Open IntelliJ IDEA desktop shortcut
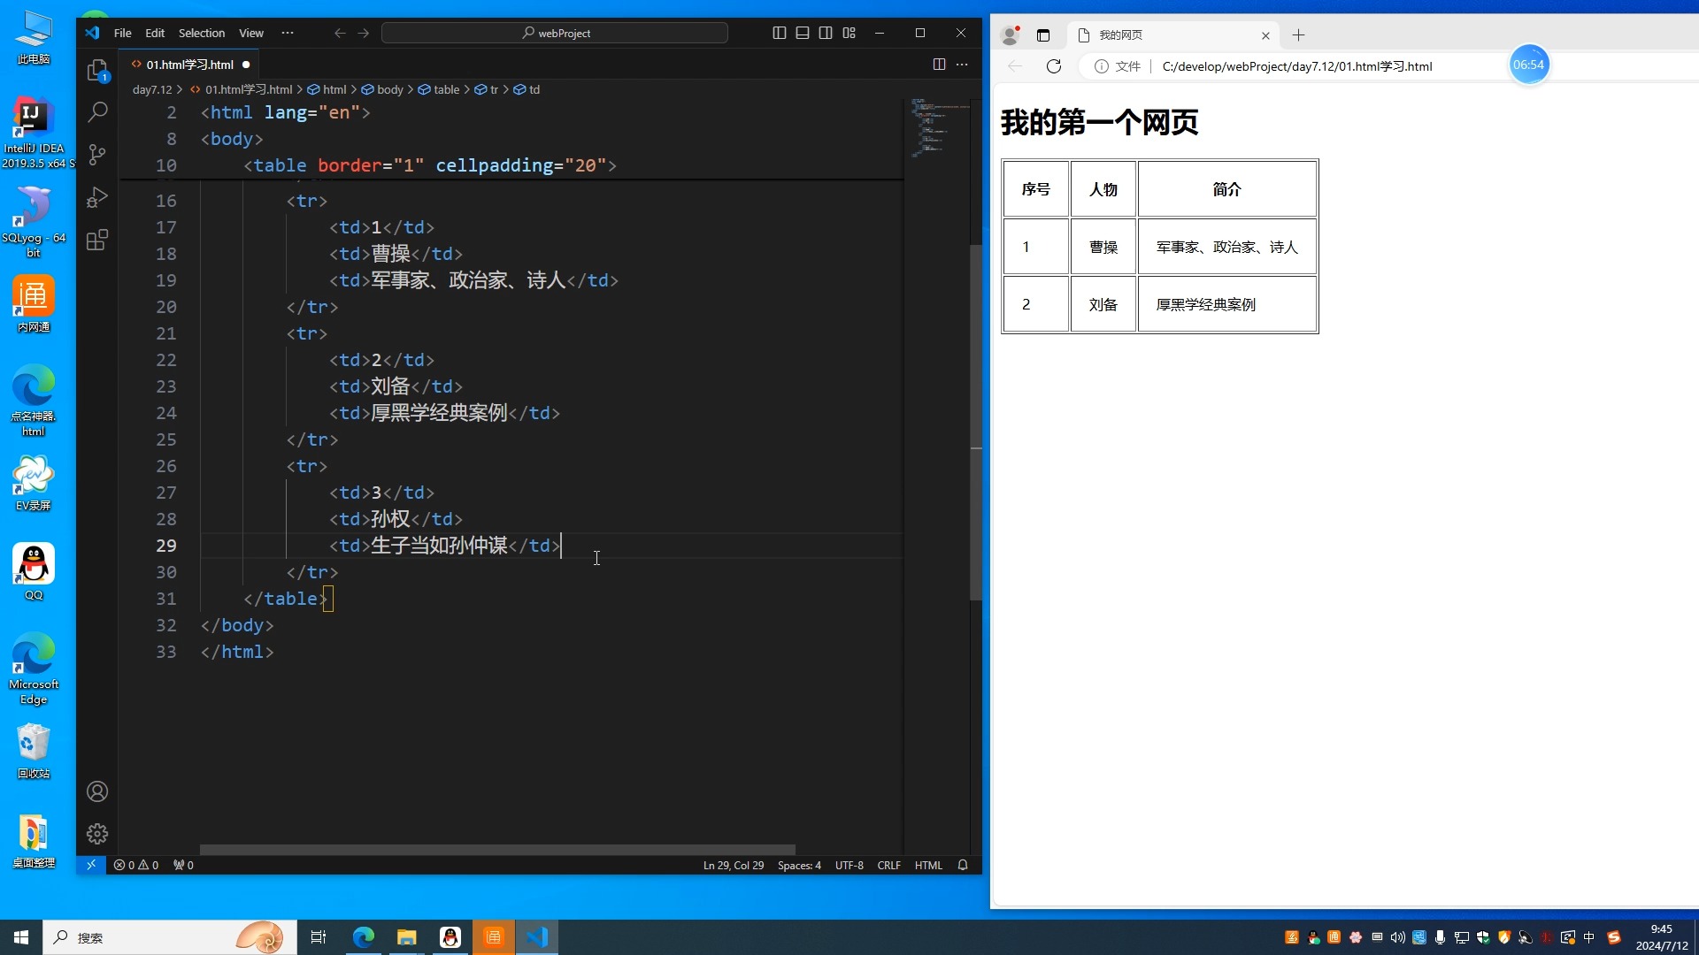 coord(34,133)
